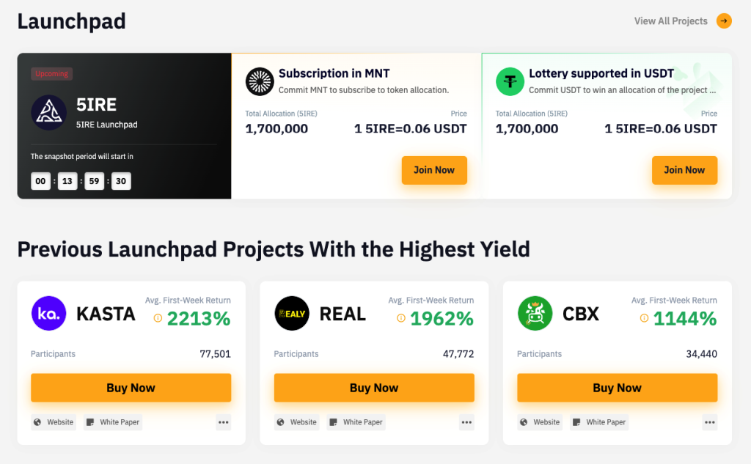Click the green USDT Tether icon

coord(510,81)
